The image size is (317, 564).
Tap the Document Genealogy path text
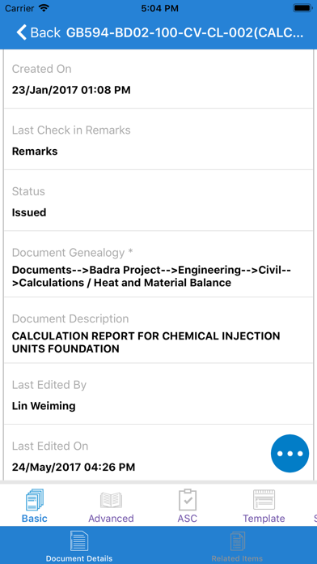tap(151, 276)
